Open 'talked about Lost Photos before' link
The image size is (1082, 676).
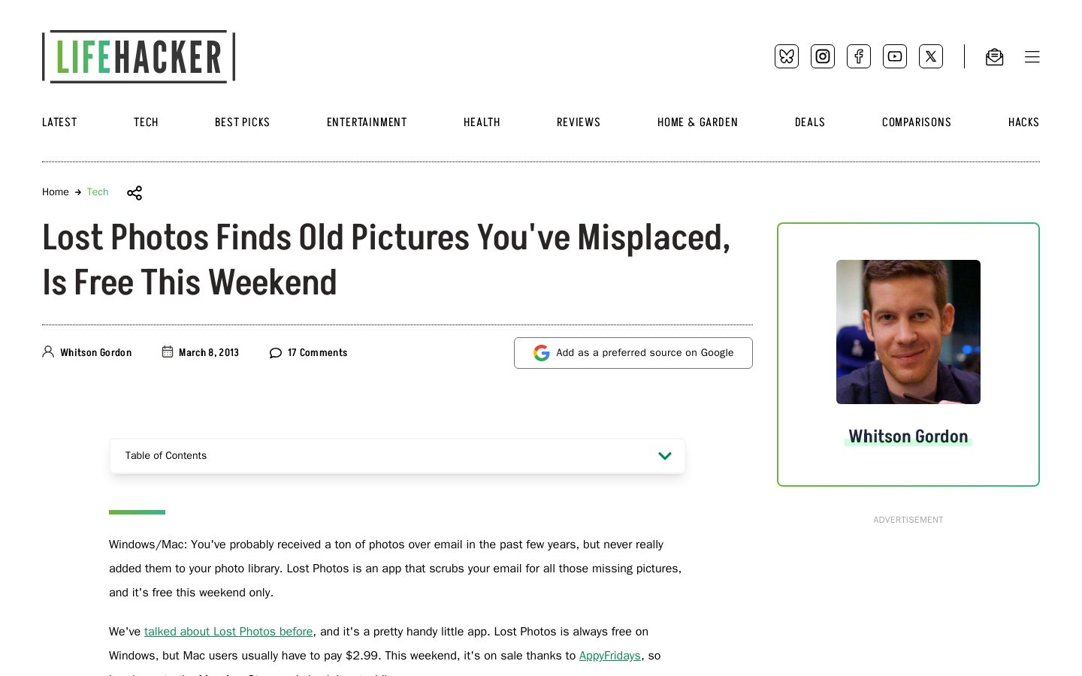[228, 632]
